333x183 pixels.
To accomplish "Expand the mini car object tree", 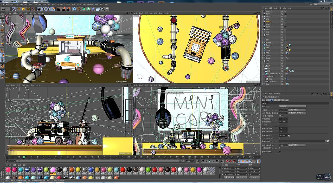I will coord(262,42).
